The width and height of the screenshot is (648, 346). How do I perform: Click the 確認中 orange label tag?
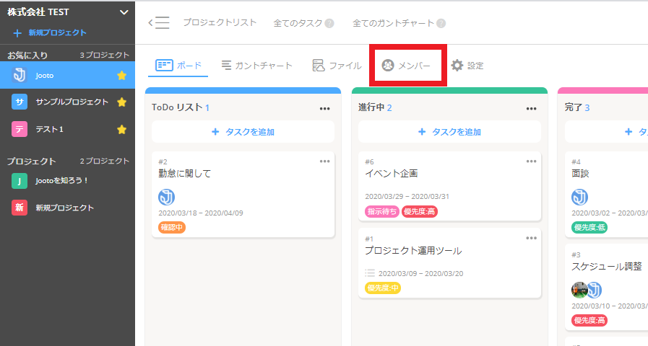coord(172,228)
